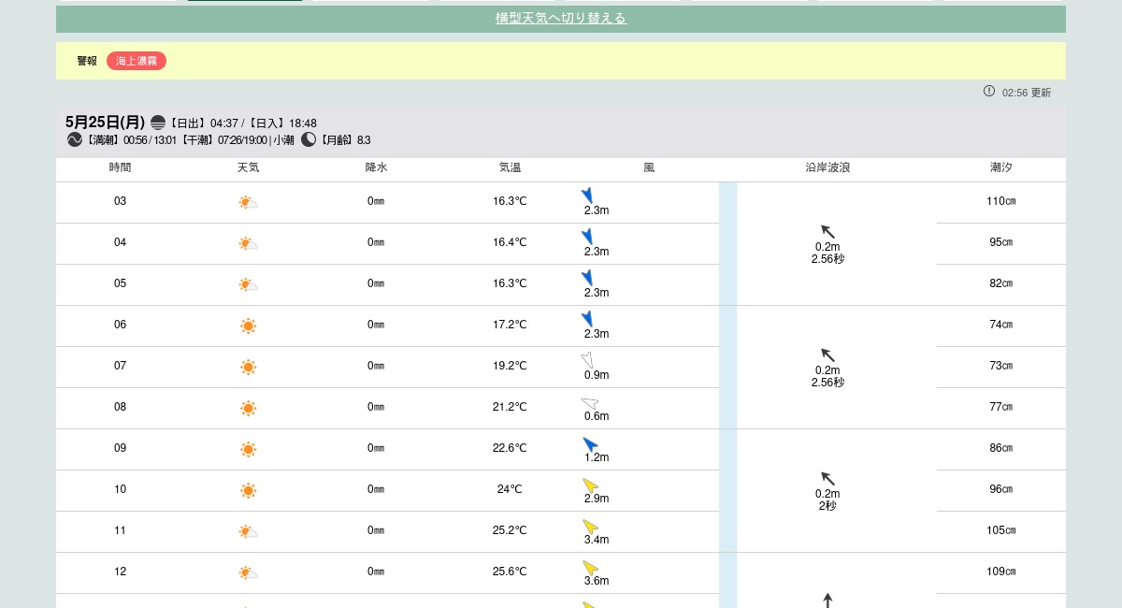This screenshot has width=1122, height=608.
Task: Click the wave direction arrow for 06-08 block
Action: tap(827, 355)
